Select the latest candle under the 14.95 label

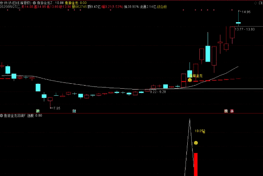(238, 23)
